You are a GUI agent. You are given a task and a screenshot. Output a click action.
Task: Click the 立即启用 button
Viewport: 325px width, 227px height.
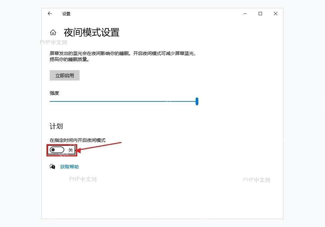click(x=65, y=76)
